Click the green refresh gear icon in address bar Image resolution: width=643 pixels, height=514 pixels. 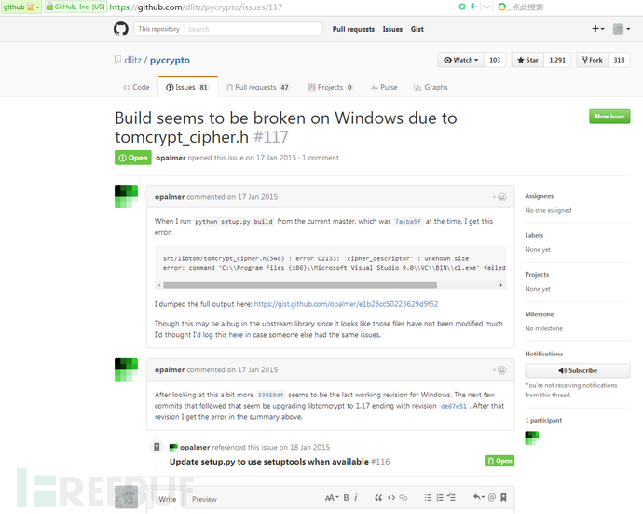[x=462, y=7]
